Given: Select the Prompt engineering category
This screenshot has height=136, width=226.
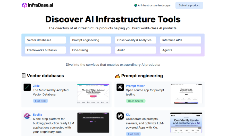Looking at the screenshot, I should tap(90, 40).
